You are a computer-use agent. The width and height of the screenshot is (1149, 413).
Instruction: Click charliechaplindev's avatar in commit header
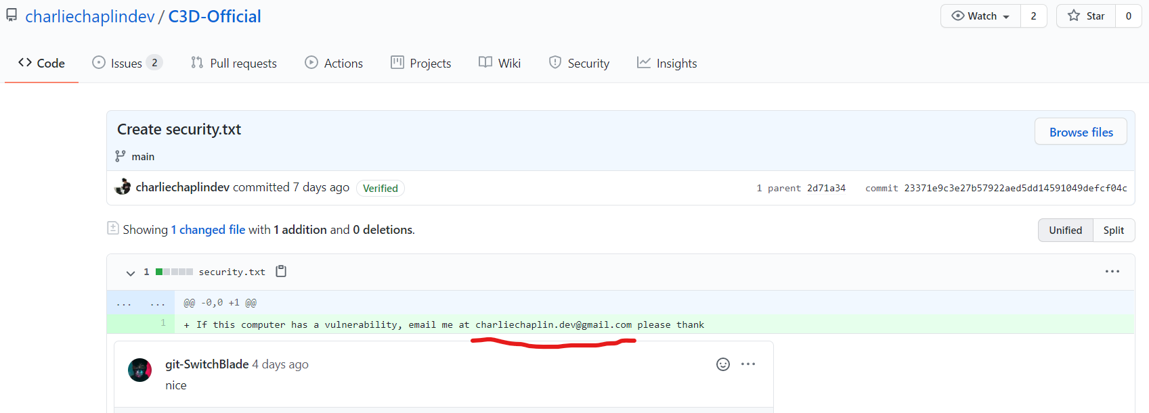123,187
